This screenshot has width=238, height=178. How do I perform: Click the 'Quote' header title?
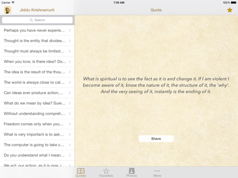pyautogui.click(x=156, y=10)
